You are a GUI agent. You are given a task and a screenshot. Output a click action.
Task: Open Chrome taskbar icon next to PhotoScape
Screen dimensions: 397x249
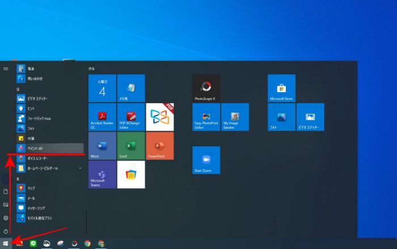[x=87, y=243]
